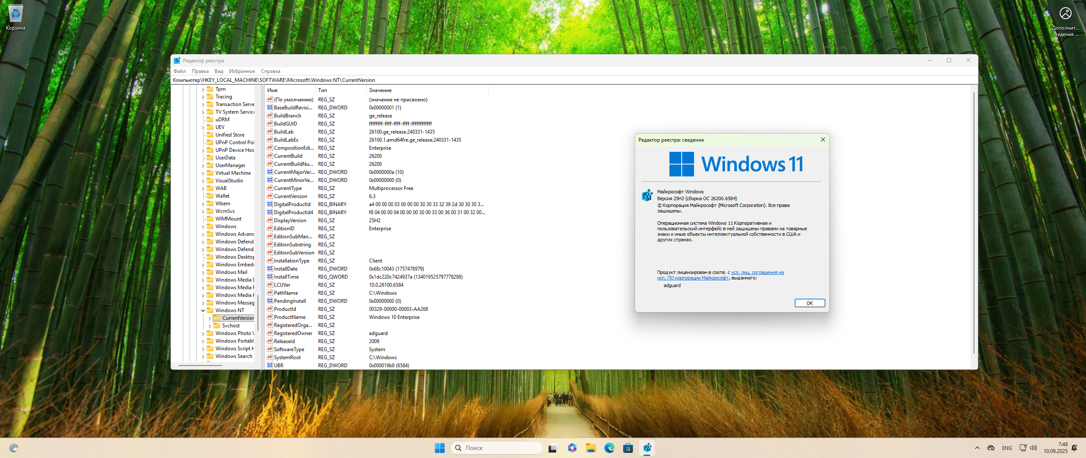The width and height of the screenshot is (1086, 458).
Task: Select the Registry Editor taskbar icon
Action: [647, 448]
